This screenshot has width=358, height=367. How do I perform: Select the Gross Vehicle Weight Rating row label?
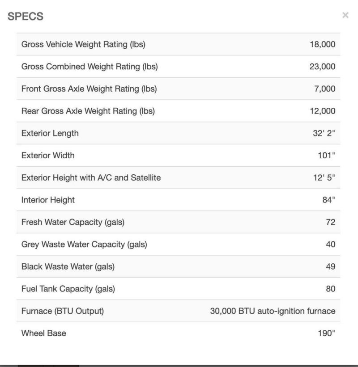click(x=83, y=44)
